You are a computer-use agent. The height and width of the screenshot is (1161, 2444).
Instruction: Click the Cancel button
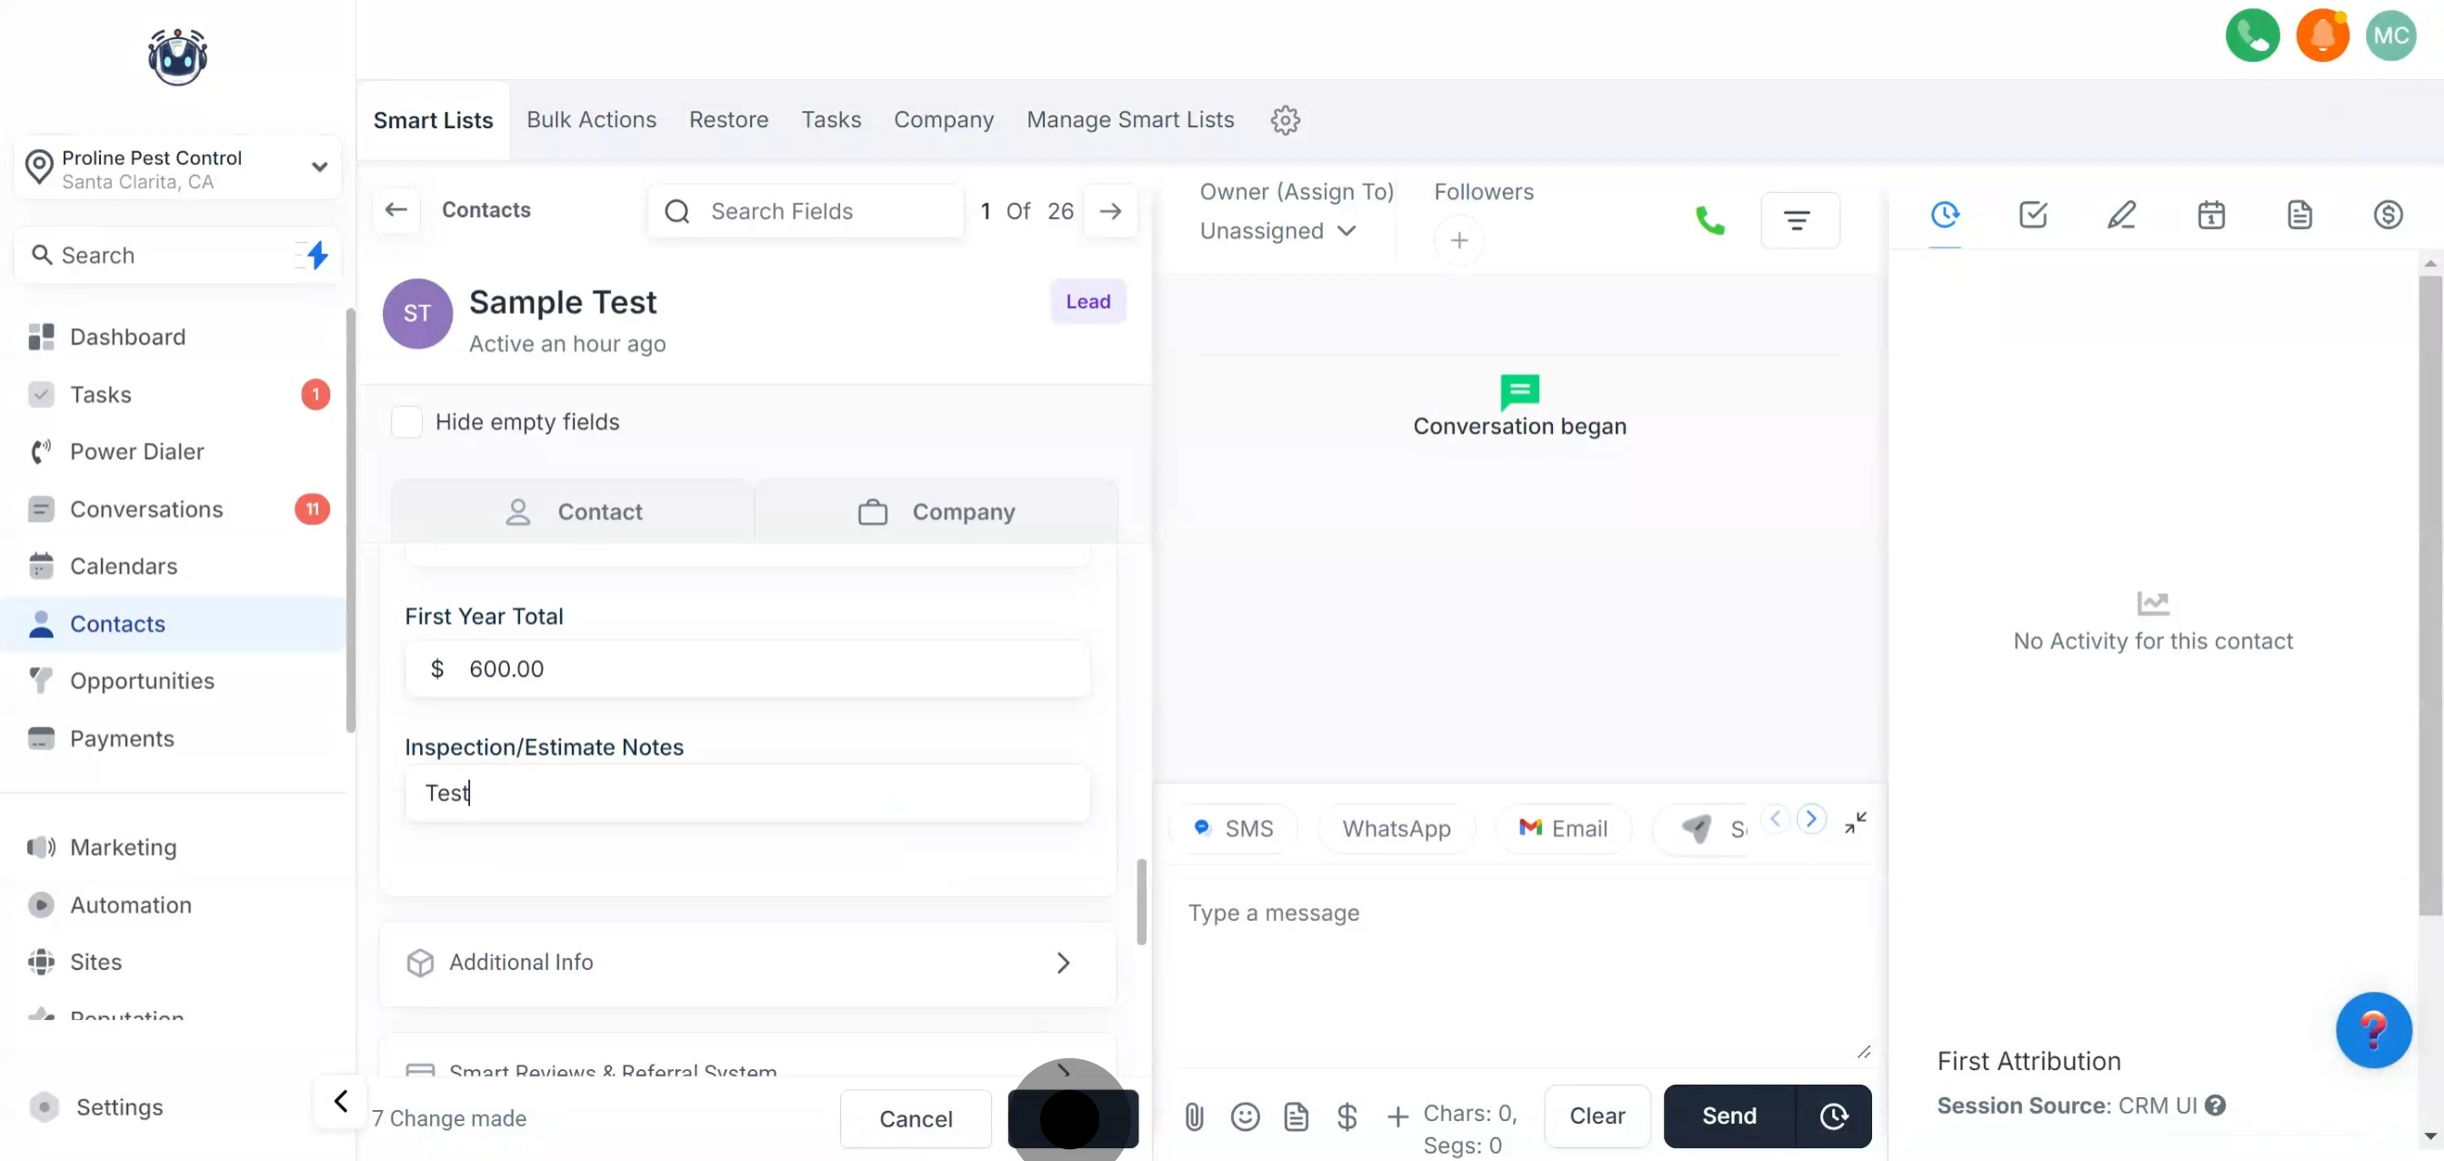click(x=915, y=1119)
